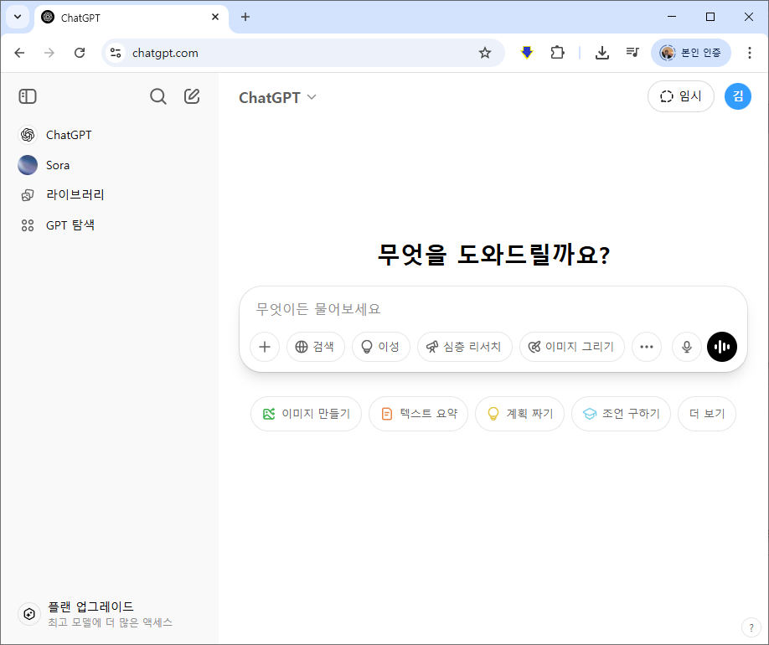Open the 본인 인증 profile button
Viewport: 769px width, 645px height.
[x=691, y=53]
